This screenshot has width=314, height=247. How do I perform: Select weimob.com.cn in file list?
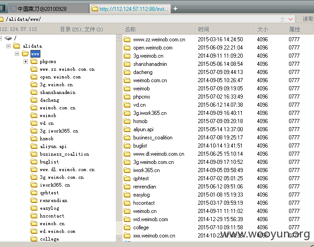pyautogui.click(x=150, y=80)
